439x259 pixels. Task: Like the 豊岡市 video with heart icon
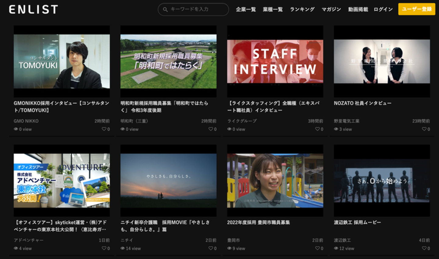click(317, 248)
